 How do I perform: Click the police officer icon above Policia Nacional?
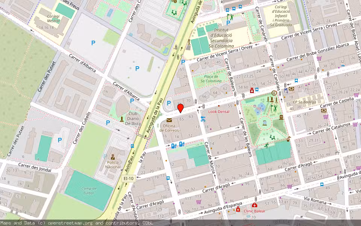pyautogui.click(x=112, y=157)
